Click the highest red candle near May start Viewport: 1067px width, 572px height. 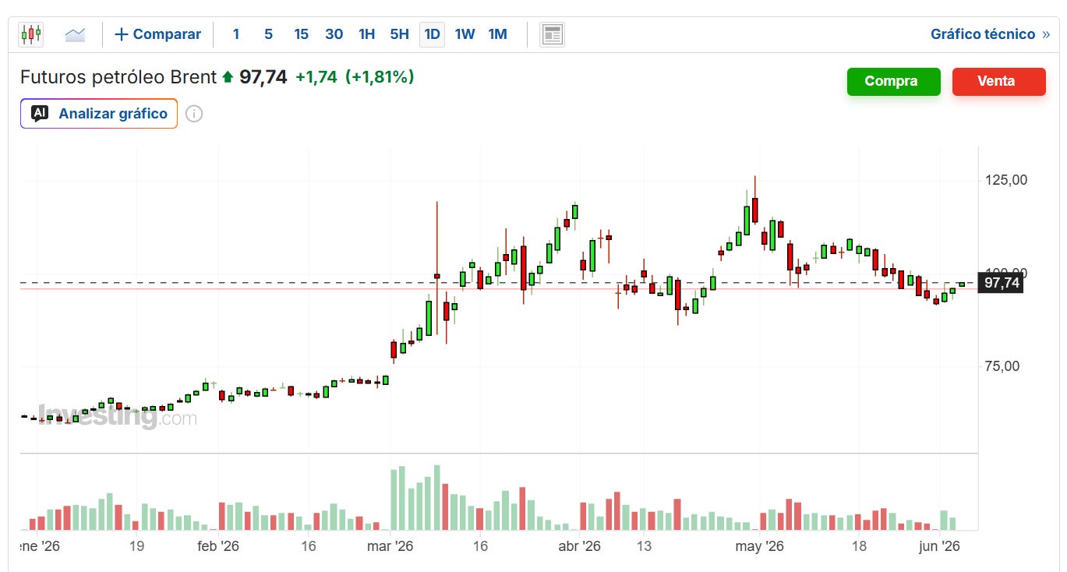pos(755,210)
